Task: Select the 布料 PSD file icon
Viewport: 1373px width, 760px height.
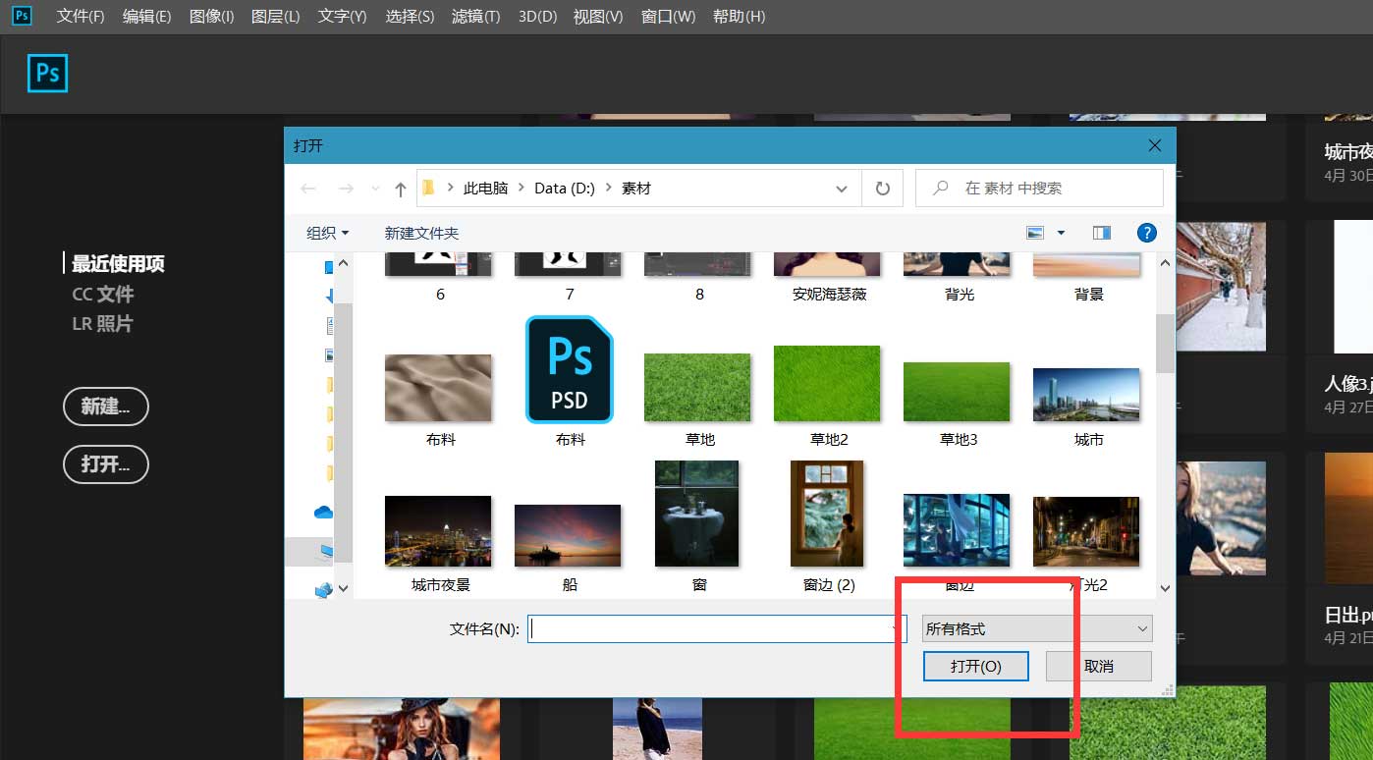Action: [x=570, y=369]
